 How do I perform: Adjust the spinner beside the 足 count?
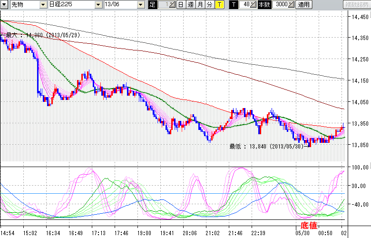tap(173, 5)
